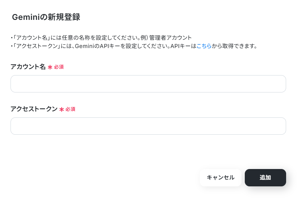Click the red asterisk beside アクセストークン
The width and height of the screenshot is (297, 199).
point(62,109)
